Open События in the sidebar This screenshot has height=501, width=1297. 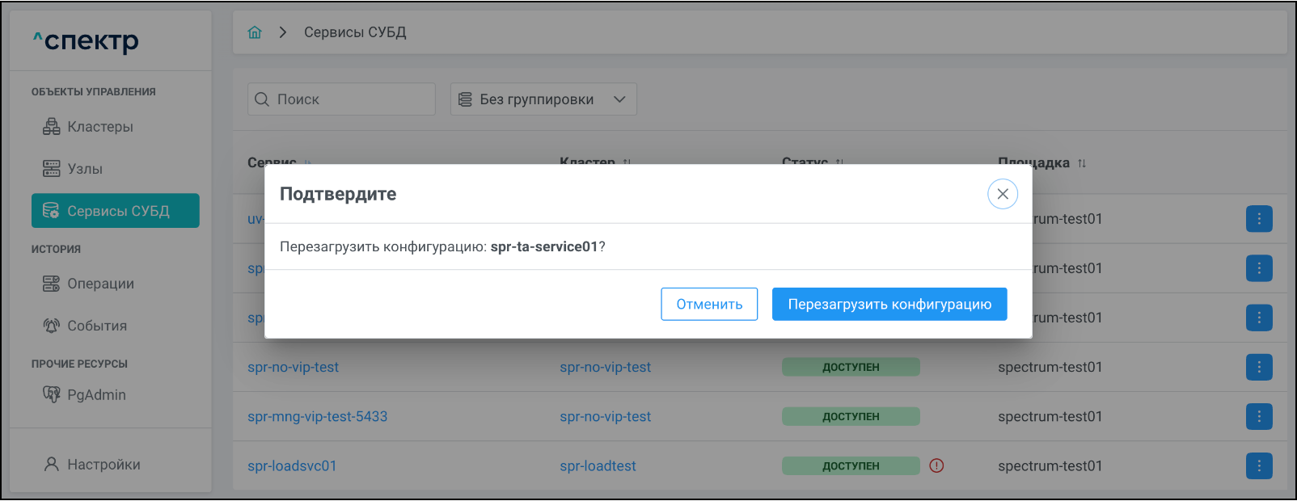click(96, 326)
